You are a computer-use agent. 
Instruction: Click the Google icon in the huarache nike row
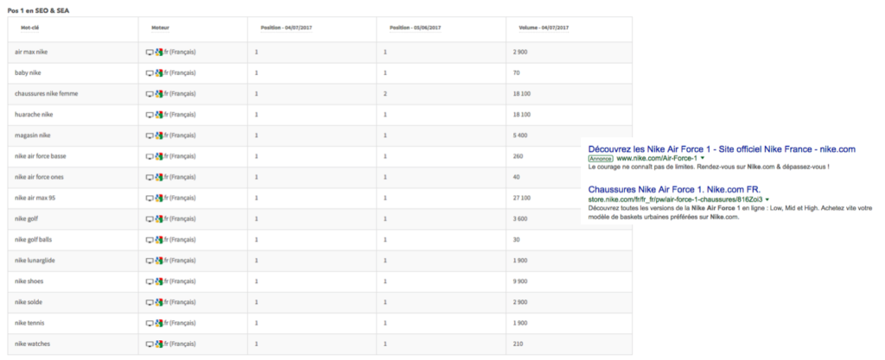pos(159,114)
